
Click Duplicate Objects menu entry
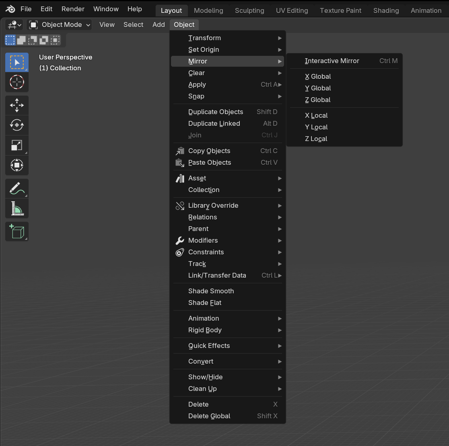pyautogui.click(x=216, y=112)
